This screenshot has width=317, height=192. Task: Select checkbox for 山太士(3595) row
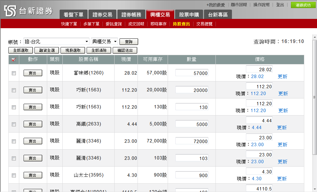click(14, 176)
